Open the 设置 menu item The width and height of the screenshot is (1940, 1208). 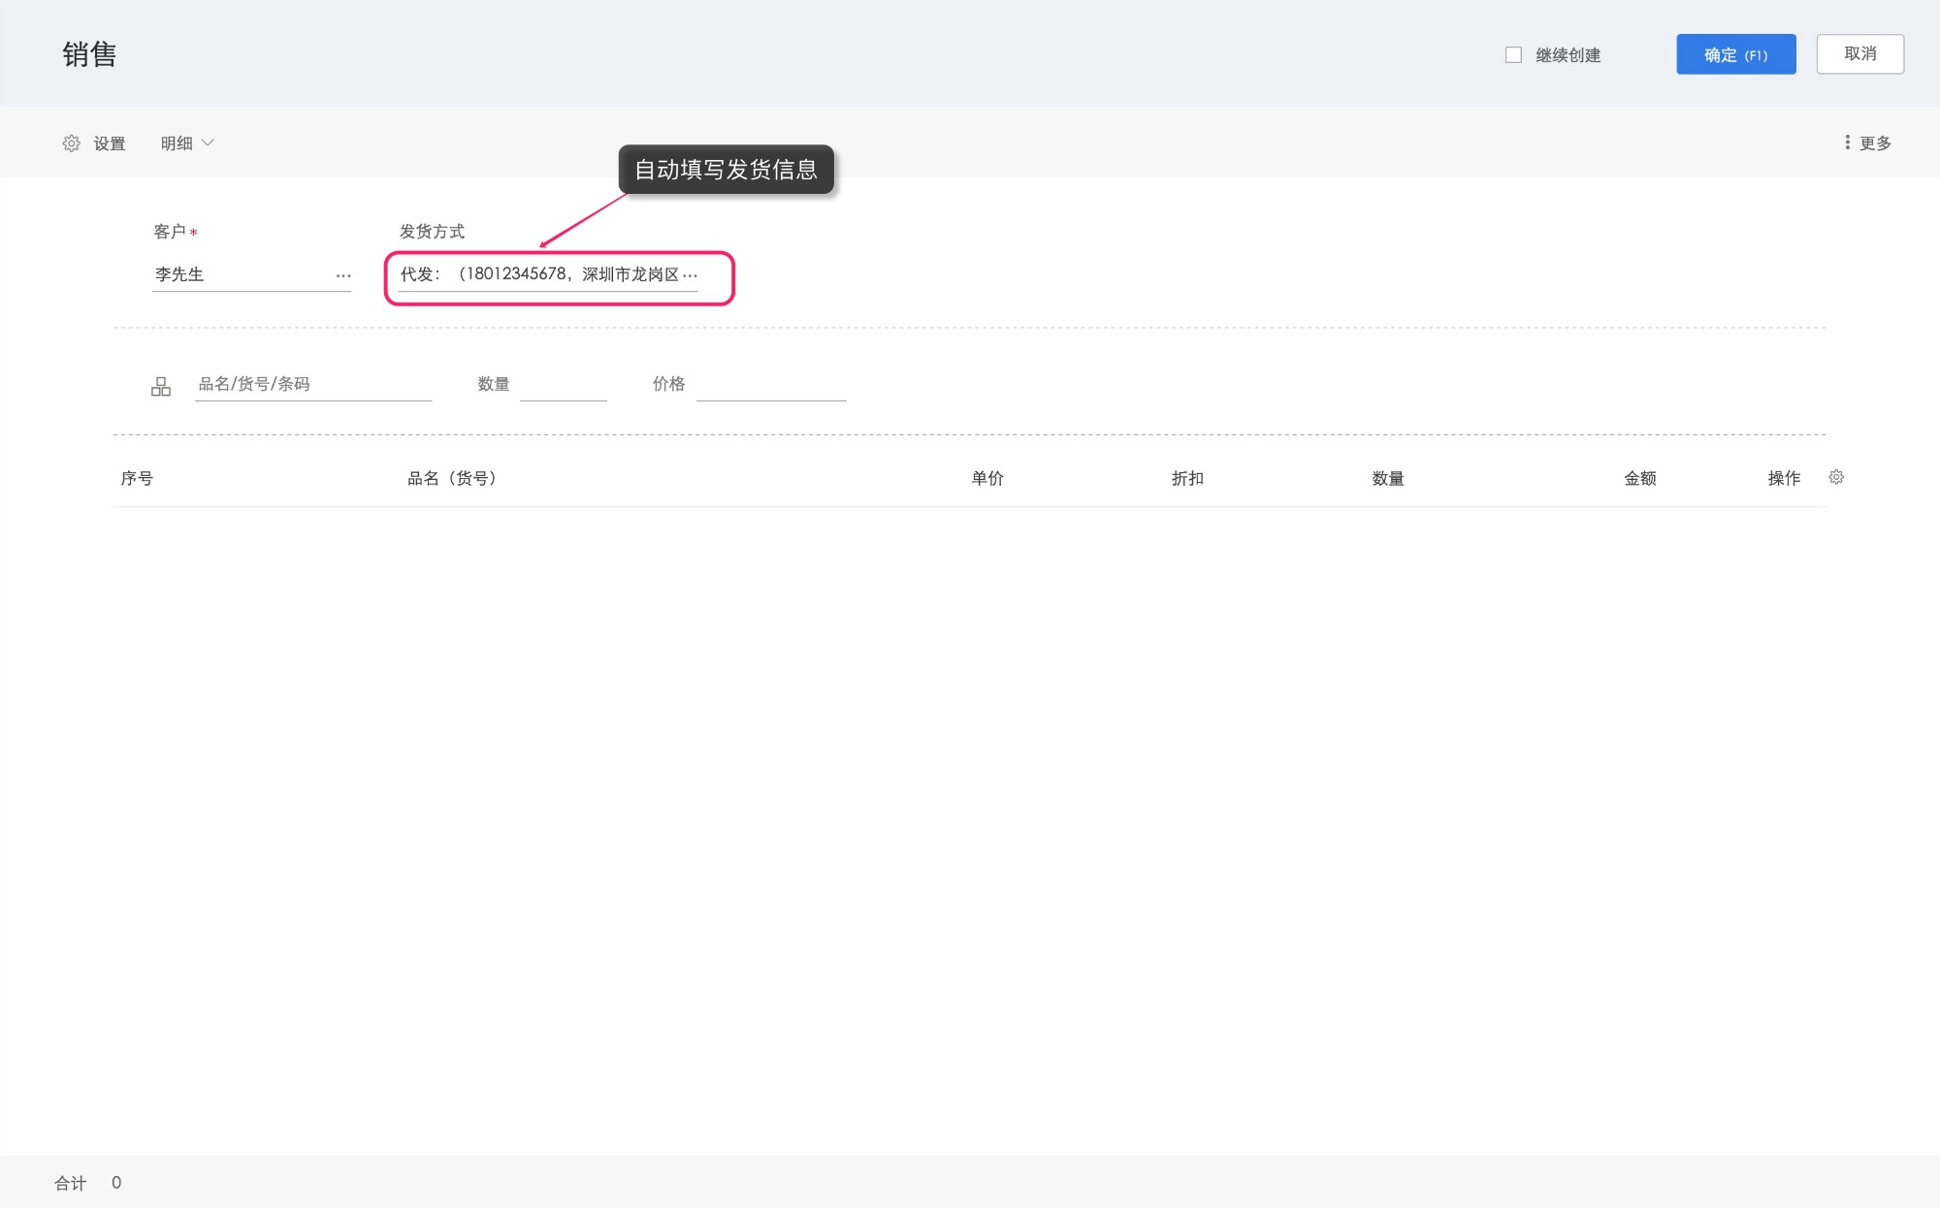tap(109, 143)
